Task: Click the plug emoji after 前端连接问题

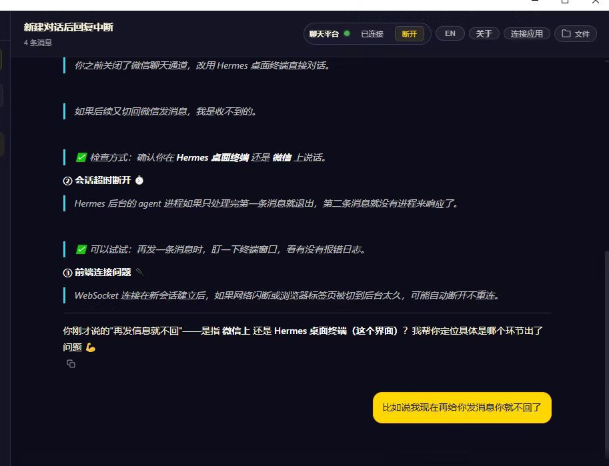Action: tap(139, 272)
